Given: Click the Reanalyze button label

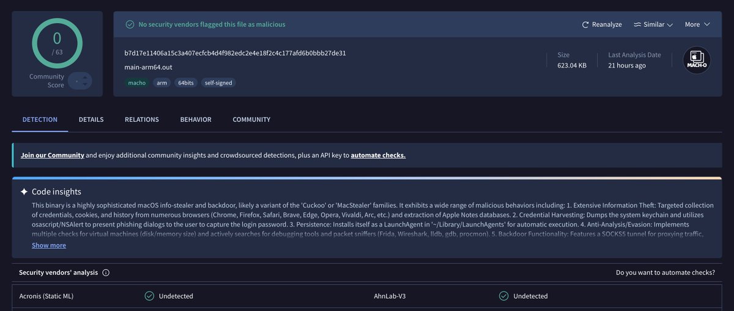Looking at the screenshot, I should click(607, 24).
